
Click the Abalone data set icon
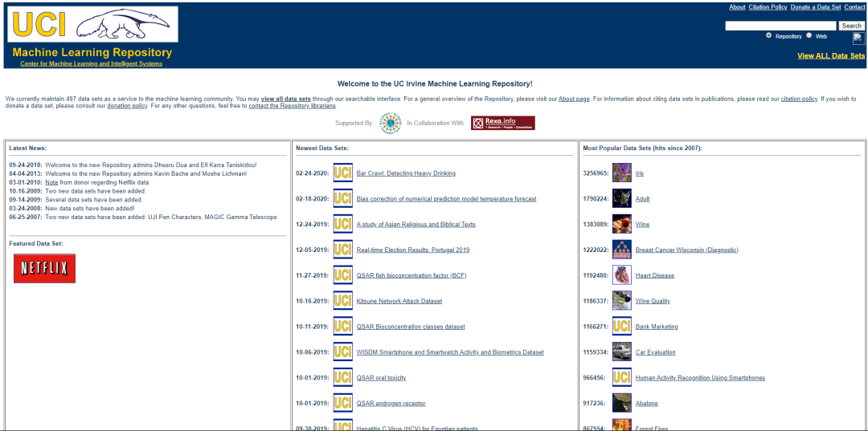[x=621, y=403]
